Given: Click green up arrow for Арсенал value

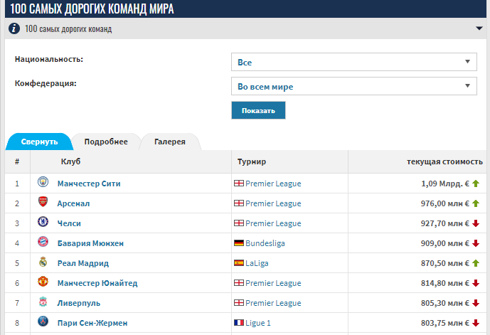Looking at the screenshot, I should coord(476,203).
